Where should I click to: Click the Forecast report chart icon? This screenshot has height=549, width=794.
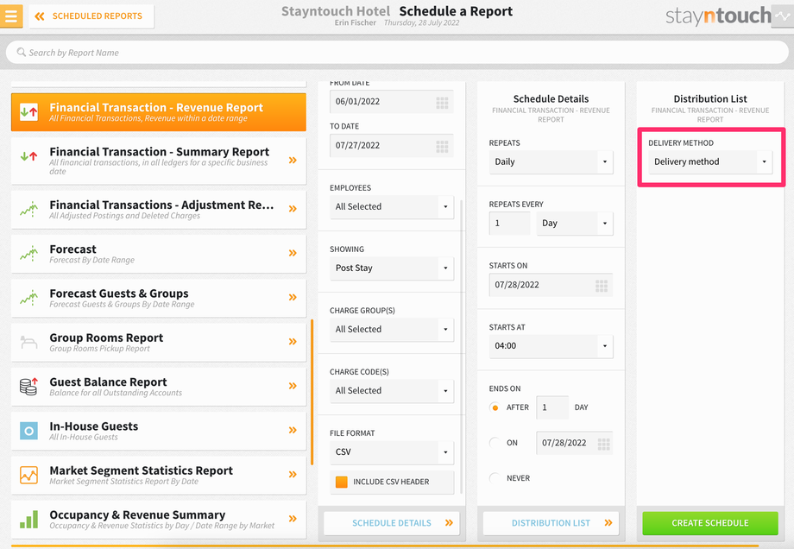(x=28, y=253)
